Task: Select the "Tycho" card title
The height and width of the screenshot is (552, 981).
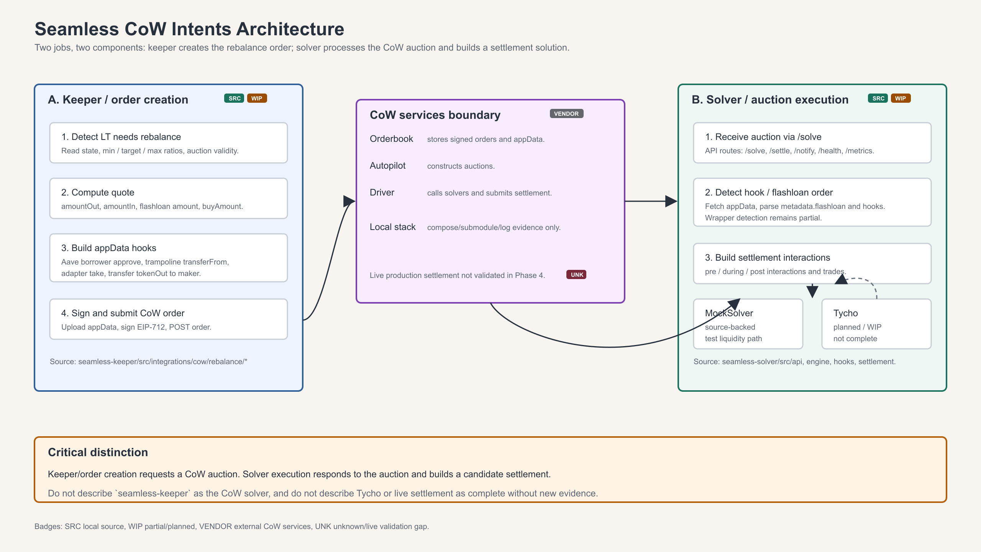Action: point(846,313)
